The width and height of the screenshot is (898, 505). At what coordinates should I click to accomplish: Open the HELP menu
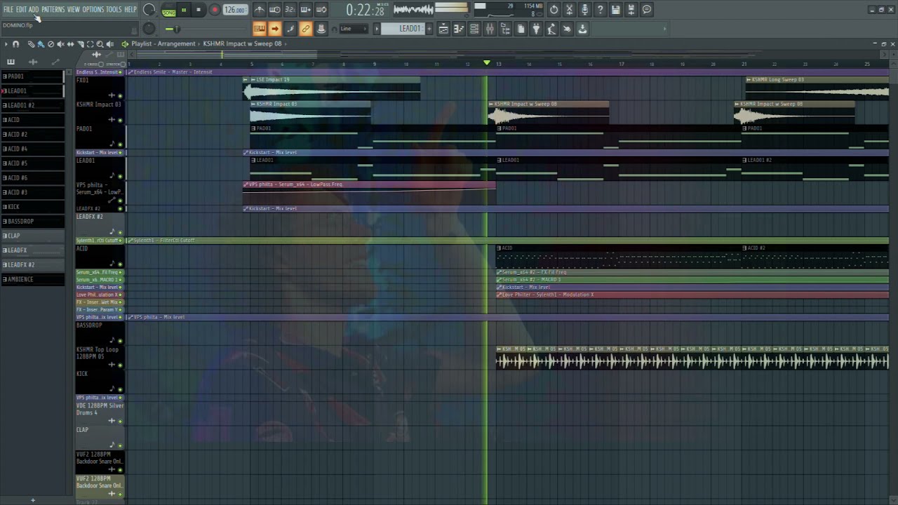point(130,10)
